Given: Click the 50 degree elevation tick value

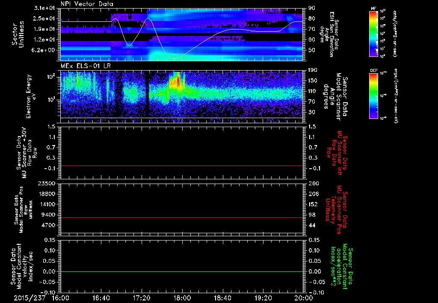Looking at the screenshot, I should (311, 50).
